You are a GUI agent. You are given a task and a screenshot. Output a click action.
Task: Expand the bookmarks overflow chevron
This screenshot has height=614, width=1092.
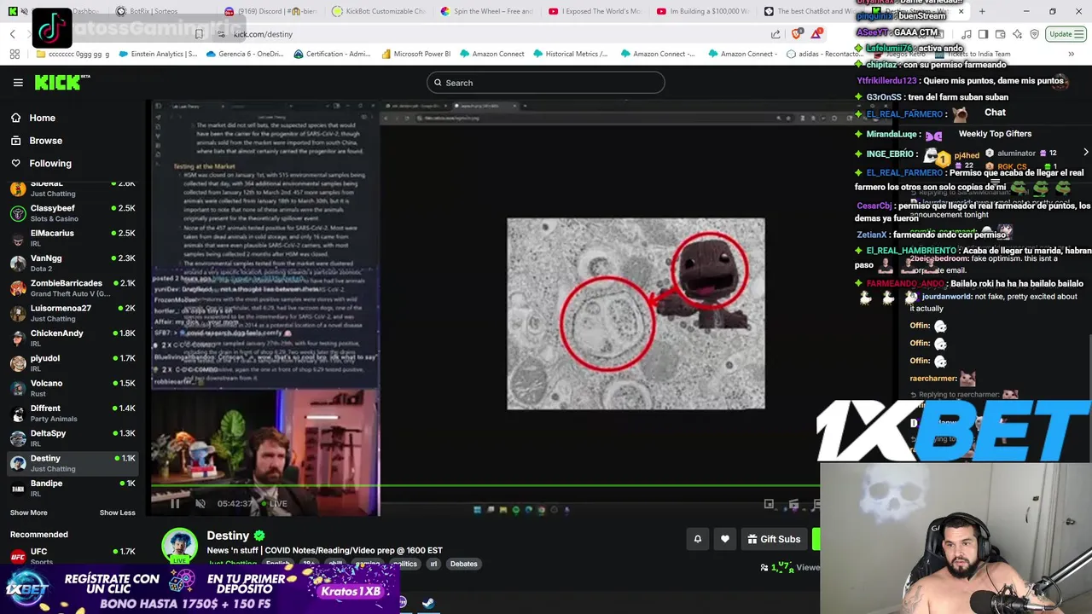(x=1072, y=54)
